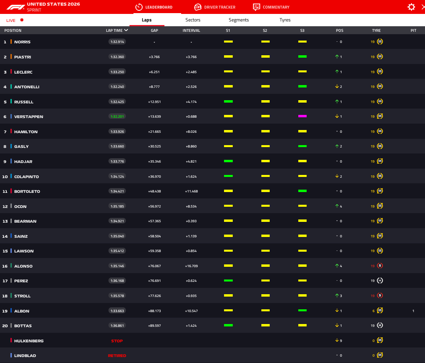Click Hulkenberg's red STOP status
The image size is (425, 363).
tap(117, 341)
